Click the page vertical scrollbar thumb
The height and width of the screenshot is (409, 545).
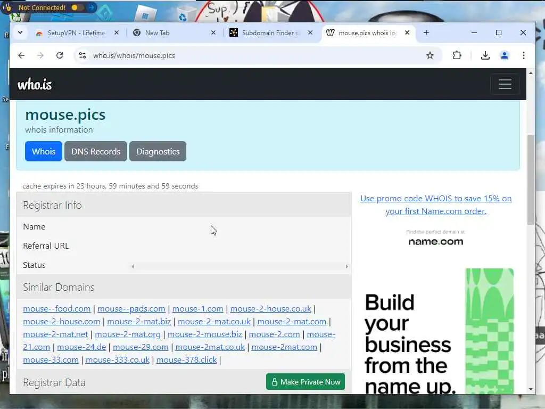(x=531, y=180)
